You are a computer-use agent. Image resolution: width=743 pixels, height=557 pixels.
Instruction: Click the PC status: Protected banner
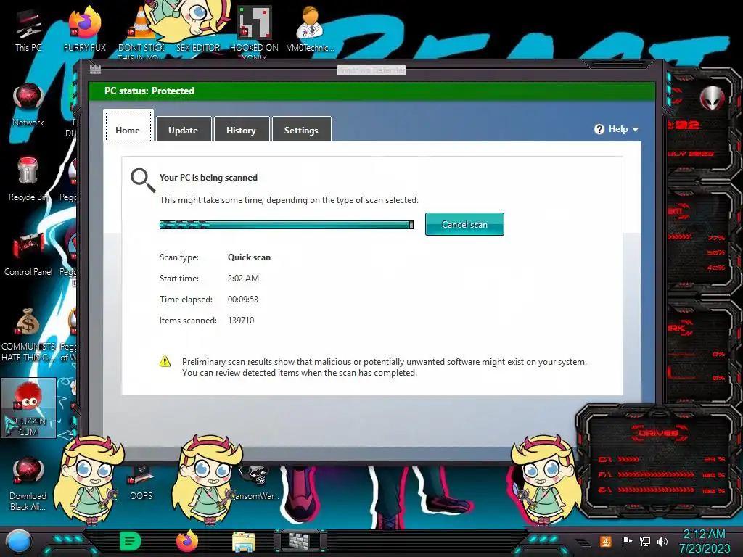(x=371, y=91)
